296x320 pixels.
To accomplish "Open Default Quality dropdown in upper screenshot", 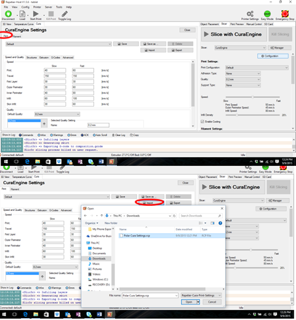I will click(57, 114).
